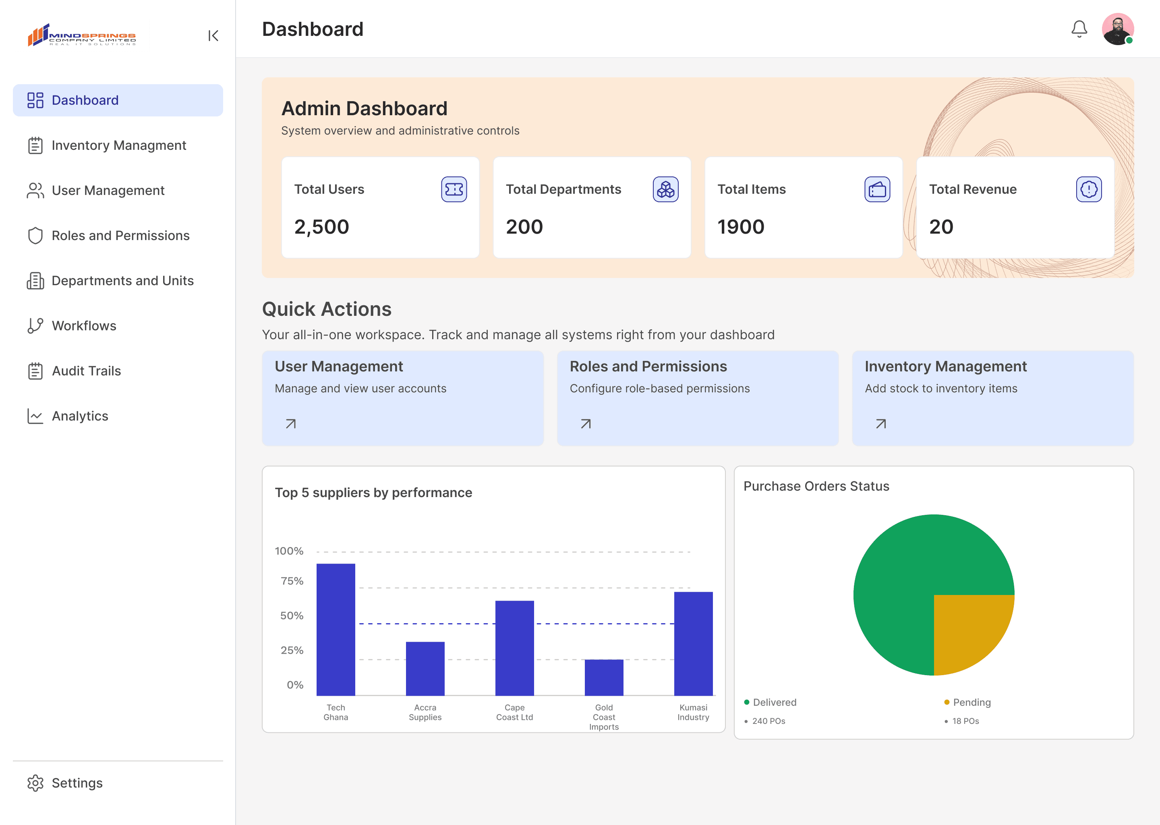The height and width of the screenshot is (825, 1160).
Task: Navigate to Roles and Permissions sidebar item
Action: click(118, 236)
